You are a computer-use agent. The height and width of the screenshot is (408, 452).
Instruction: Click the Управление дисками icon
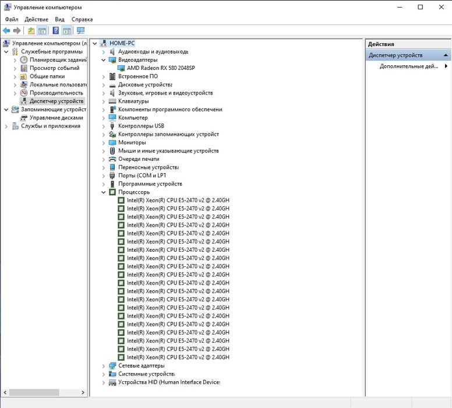coord(24,118)
